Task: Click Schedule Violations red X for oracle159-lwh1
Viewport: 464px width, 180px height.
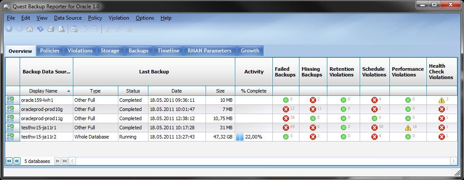Action: [x=375, y=100]
